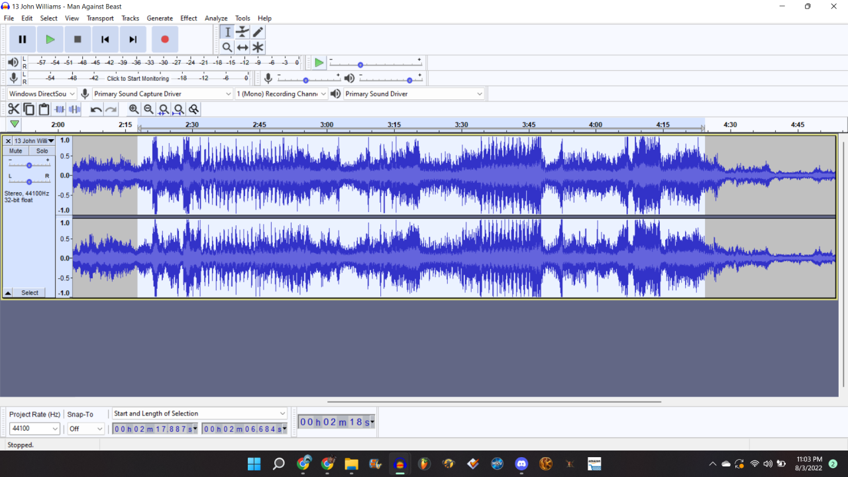Viewport: 848px width, 477px height.
Task: Click the Cut scissors icon
Action: coord(14,109)
